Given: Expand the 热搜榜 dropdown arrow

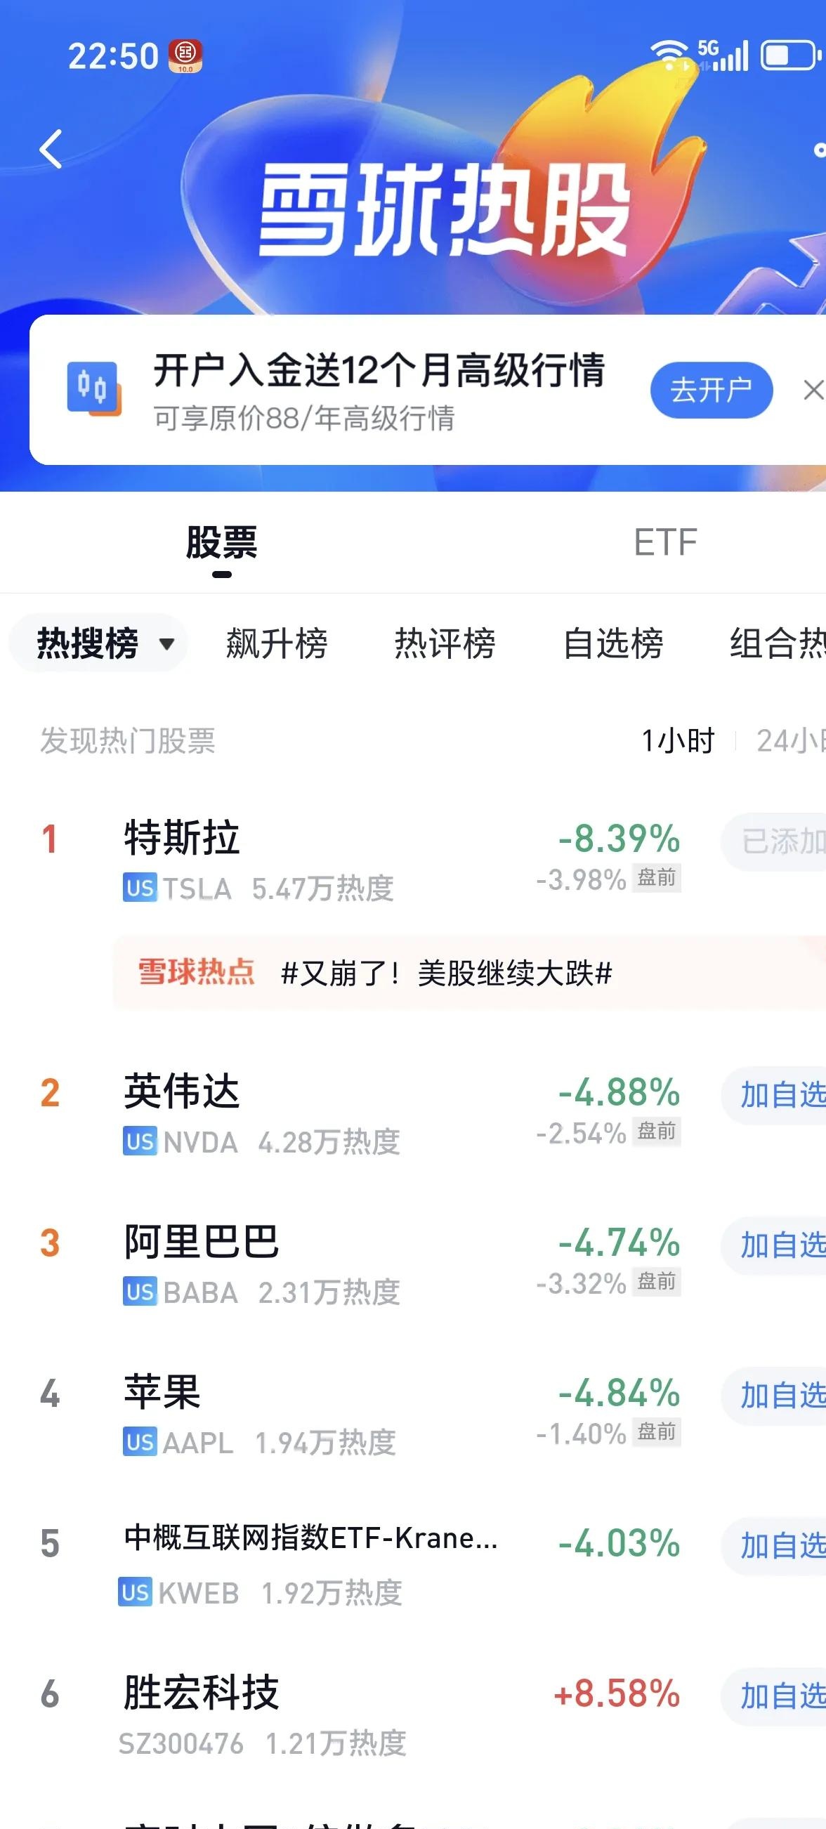Looking at the screenshot, I should pyautogui.click(x=167, y=644).
